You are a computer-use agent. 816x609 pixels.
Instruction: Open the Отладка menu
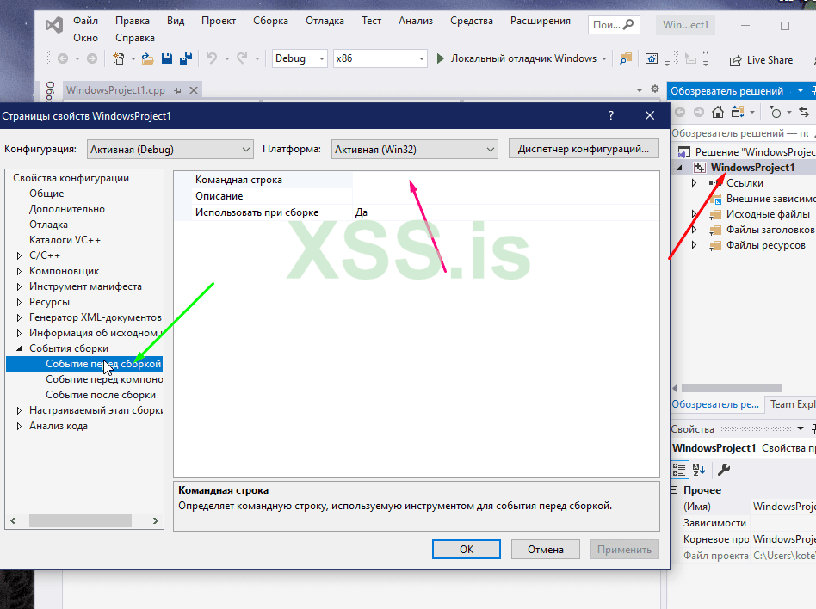[x=325, y=21]
